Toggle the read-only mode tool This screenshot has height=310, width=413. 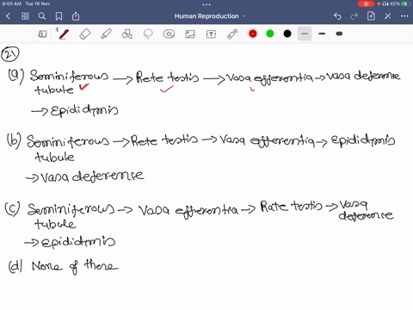[x=42, y=34]
